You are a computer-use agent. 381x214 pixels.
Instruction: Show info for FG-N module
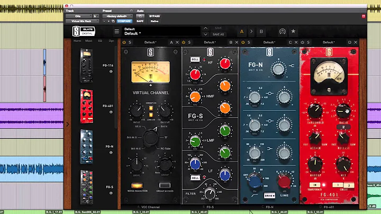(x=111, y=153)
